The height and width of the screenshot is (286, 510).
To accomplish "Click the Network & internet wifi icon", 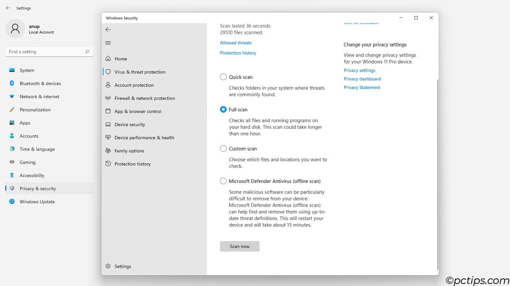I will click(x=12, y=97).
